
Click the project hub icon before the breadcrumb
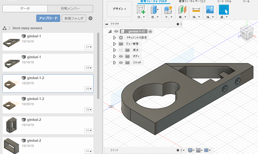tap(5, 28)
